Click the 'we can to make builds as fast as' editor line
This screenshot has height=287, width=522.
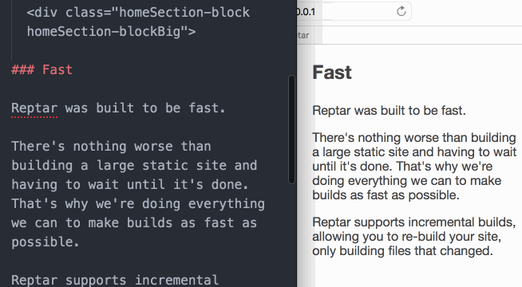coord(134,222)
